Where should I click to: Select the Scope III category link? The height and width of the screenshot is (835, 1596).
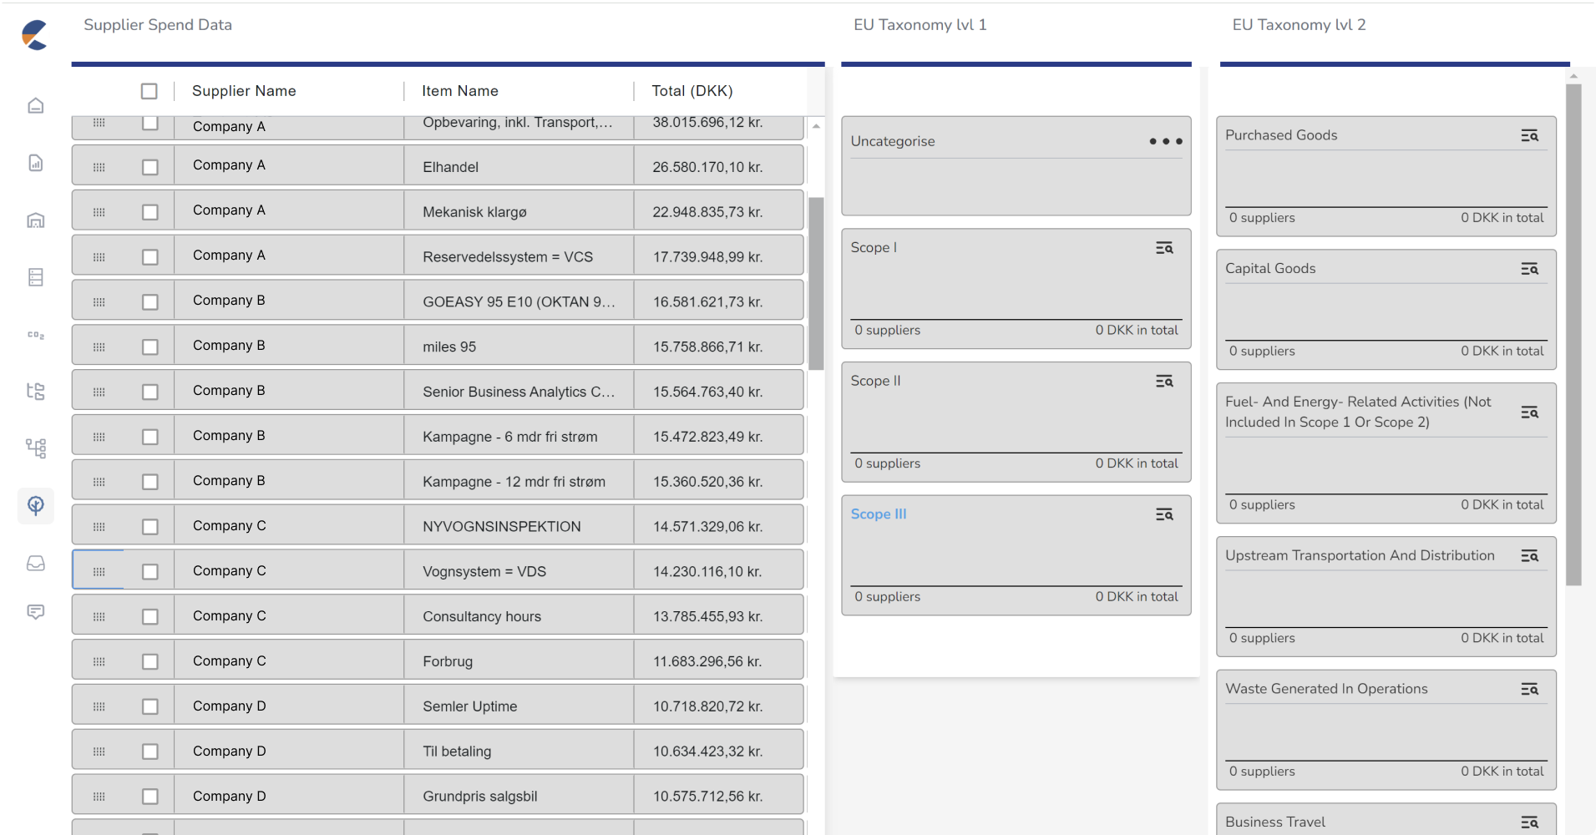pyautogui.click(x=879, y=514)
